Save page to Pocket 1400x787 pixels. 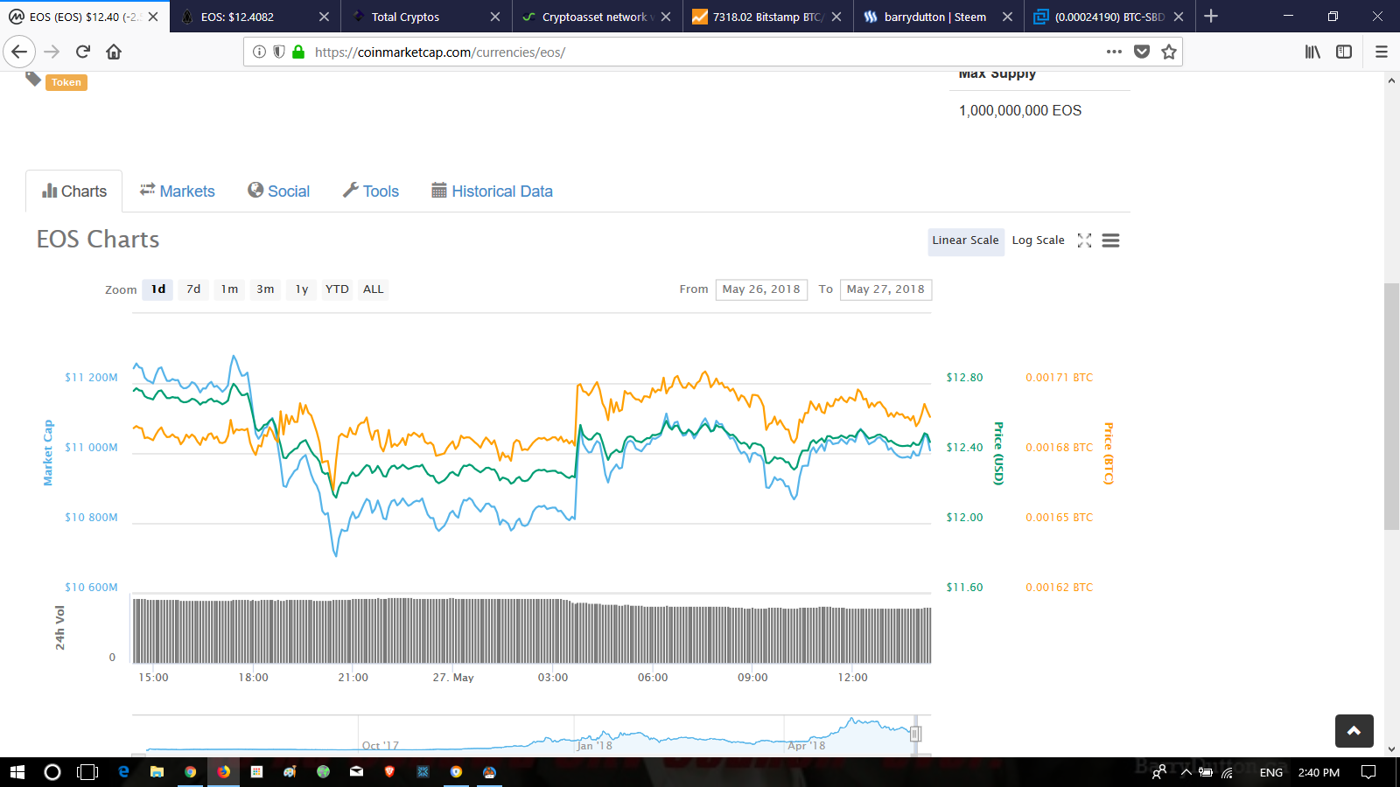click(1142, 52)
